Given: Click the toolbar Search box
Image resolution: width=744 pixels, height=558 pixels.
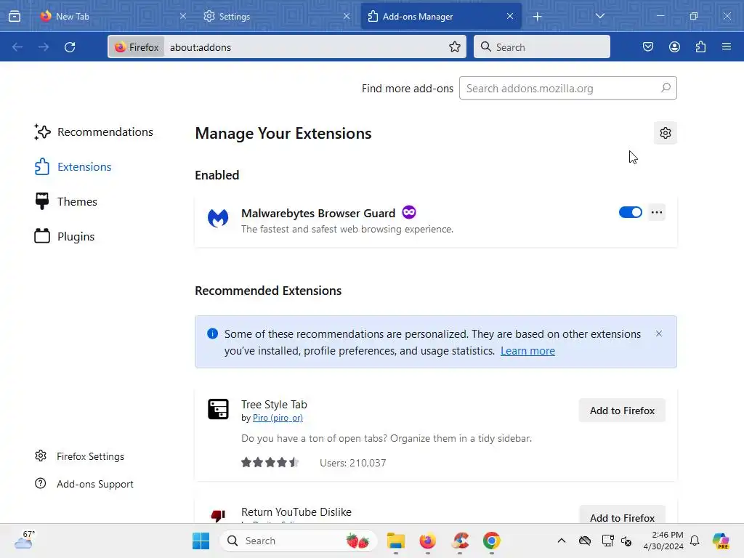Looking at the screenshot, I should (542, 47).
